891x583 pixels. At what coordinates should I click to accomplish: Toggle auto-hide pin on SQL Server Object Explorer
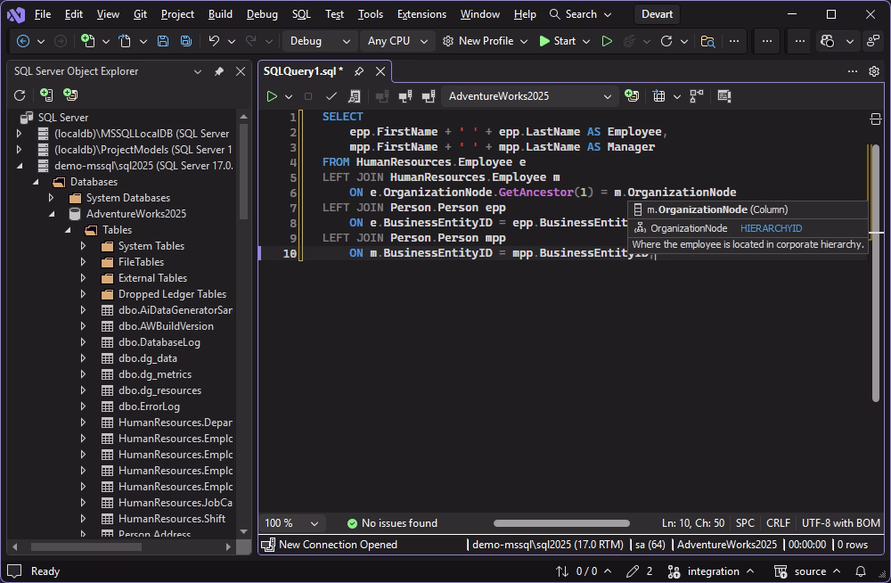(219, 71)
